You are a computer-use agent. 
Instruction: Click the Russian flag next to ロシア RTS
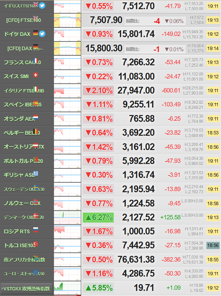click(x=36, y=230)
